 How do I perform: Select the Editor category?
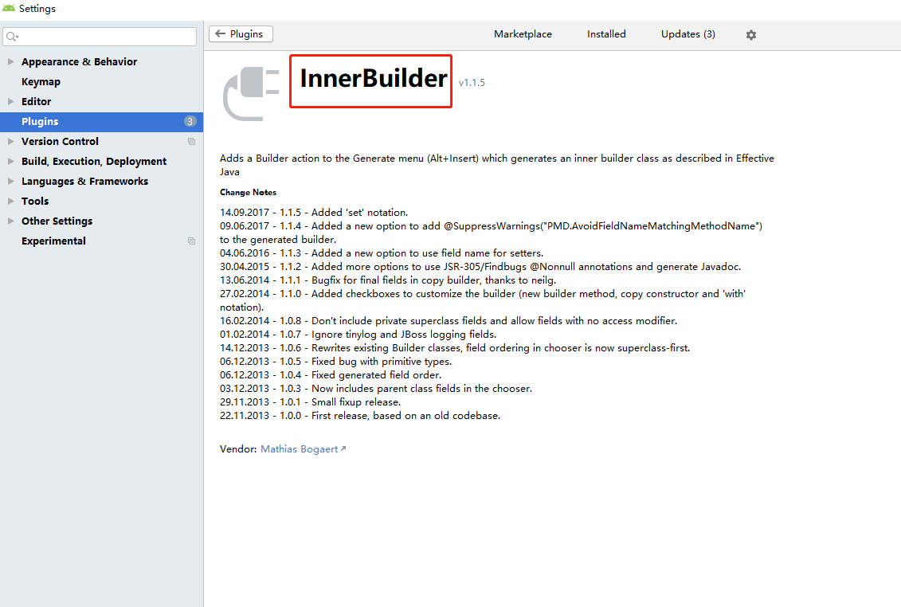coord(36,101)
